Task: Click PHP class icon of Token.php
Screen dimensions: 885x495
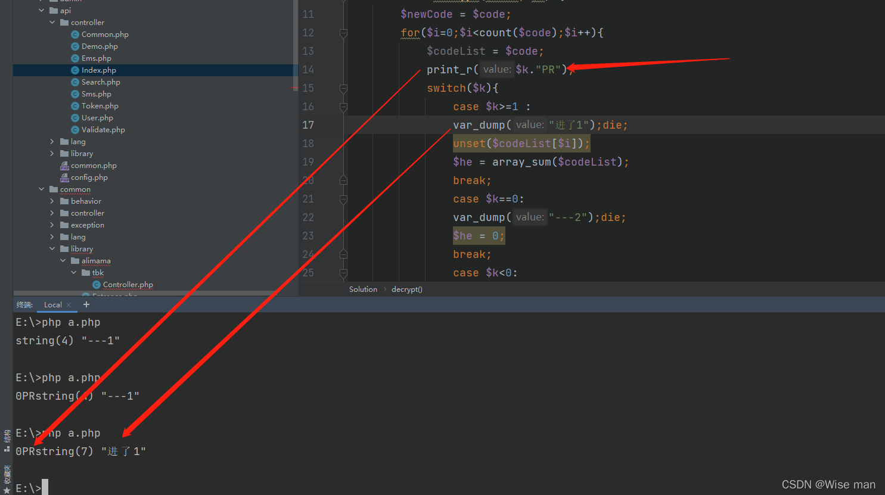Action: click(75, 106)
